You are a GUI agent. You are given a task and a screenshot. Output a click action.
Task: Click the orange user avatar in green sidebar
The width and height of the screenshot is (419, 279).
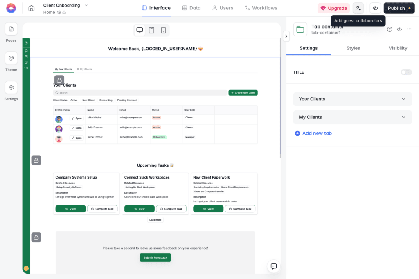tap(26, 268)
